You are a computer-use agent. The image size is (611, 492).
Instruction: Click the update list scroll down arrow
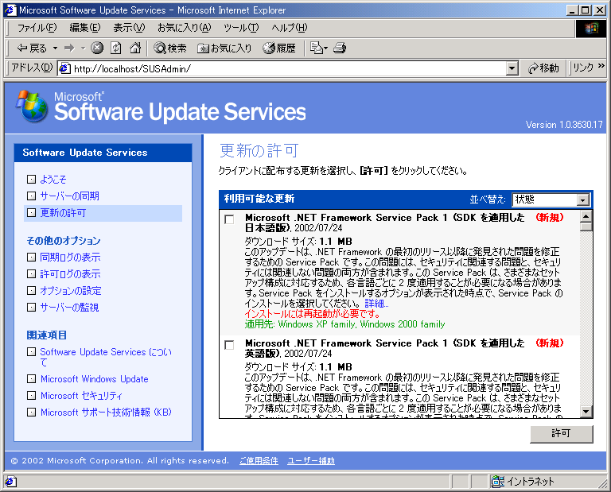[x=586, y=411]
